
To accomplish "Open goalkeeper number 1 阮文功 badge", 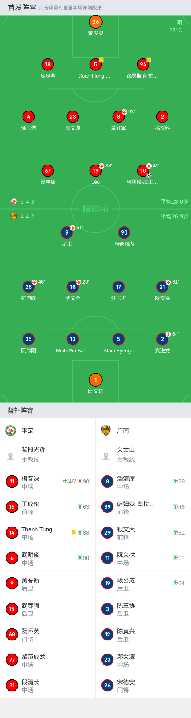I will click(x=95, y=380).
